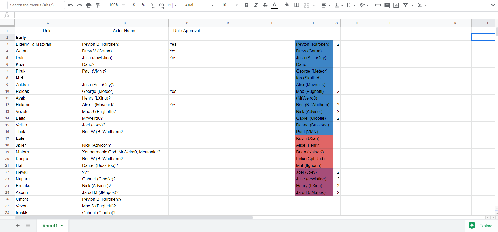Decrease decimal places button
498x232 pixels.
pyautogui.click(x=152, y=5)
